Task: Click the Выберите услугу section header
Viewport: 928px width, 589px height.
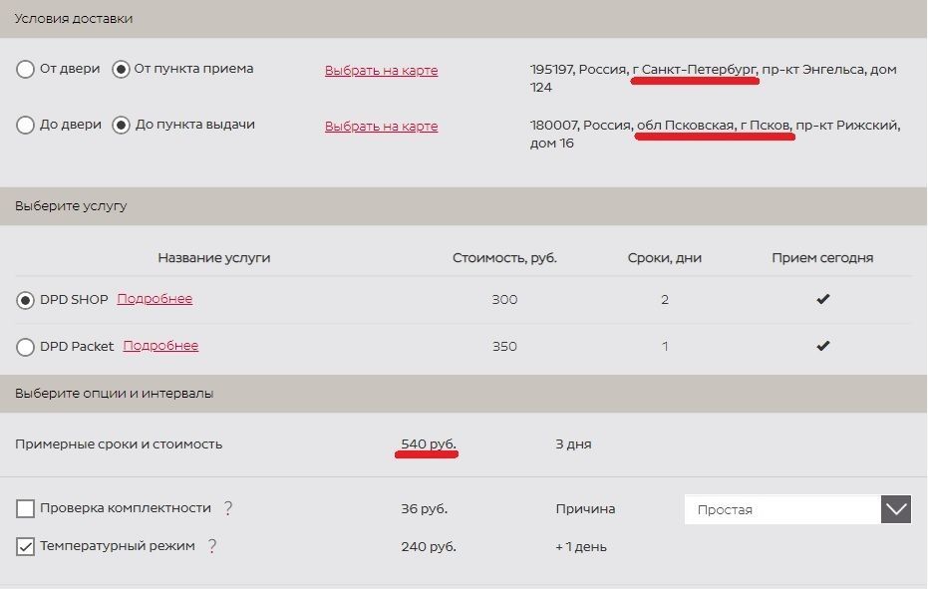Action: [x=71, y=206]
